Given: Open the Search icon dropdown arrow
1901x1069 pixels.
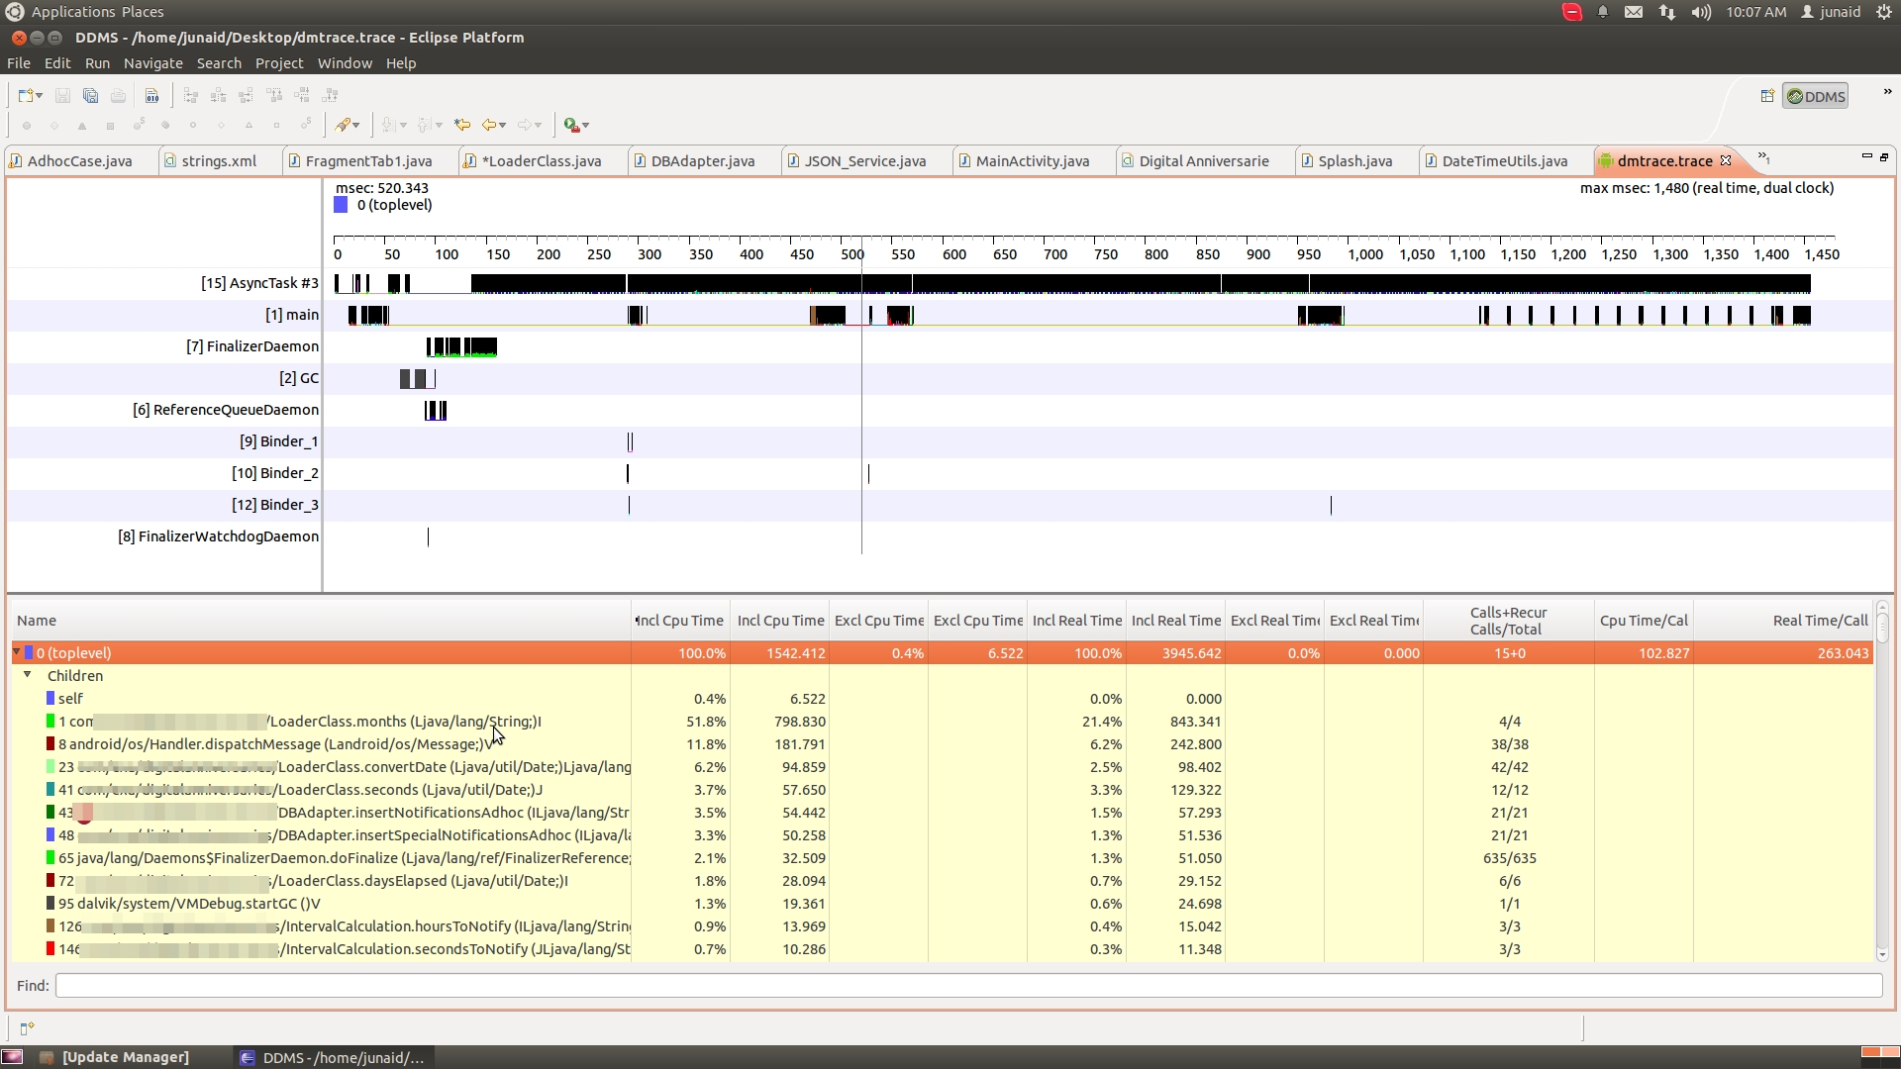Looking at the screenshot, I should click(356, 125).
